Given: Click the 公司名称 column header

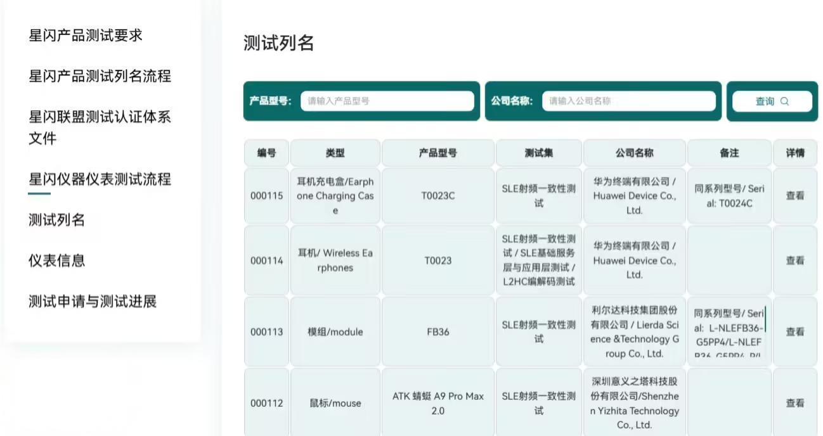Looking at the screenshot, I should (634, 153).
